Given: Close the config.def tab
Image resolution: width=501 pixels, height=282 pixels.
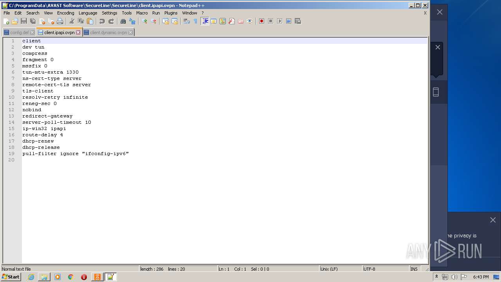Looking at the screenshot, I should 32,33.
